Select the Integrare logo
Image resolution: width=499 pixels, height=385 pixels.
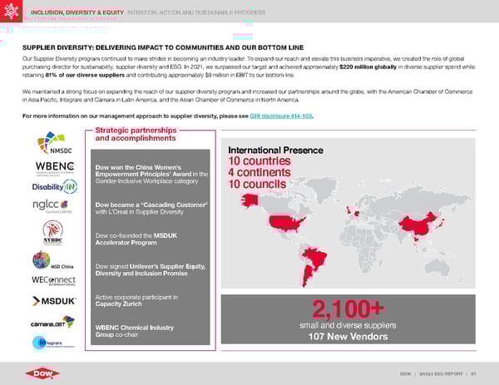(x=52, y=342)
